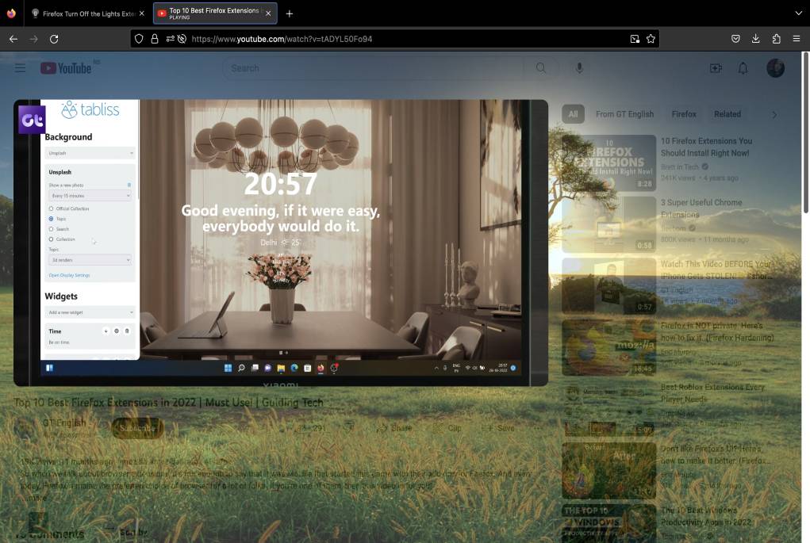810x543 pixels.
Task: Open the 10 Firefox Extensions You Should Install thumbnail
Action: pyautogui.click(x=609, y=163)
